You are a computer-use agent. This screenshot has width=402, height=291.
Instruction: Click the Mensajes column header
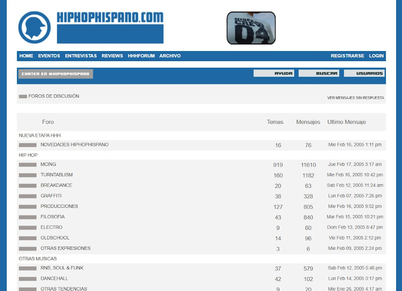click(308, 122)
